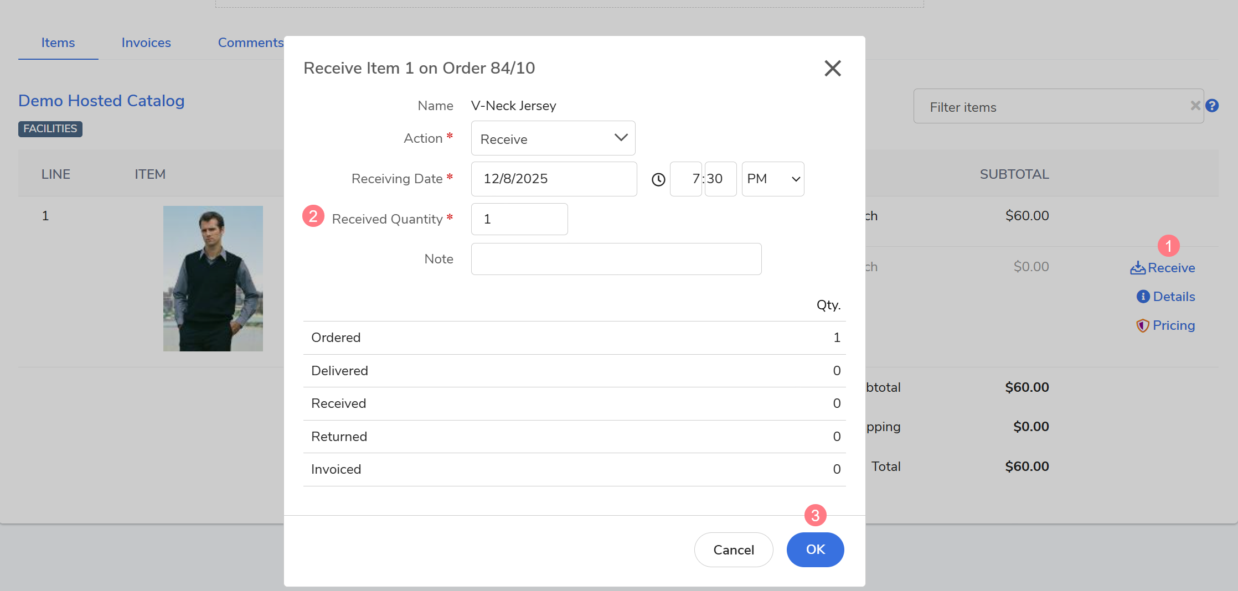Image resolution: width=1238 pixels, height=591 pixels.
Task: Click the Pricing shield icon
Action: (1142, 326)
